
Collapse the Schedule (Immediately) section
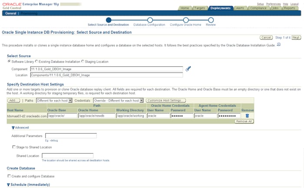pos(10,185)
